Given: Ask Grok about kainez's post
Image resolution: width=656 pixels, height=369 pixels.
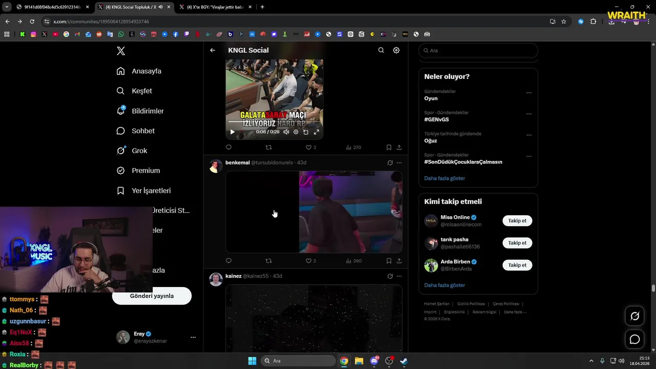Looking at the screenshot, I should [390, 276].
